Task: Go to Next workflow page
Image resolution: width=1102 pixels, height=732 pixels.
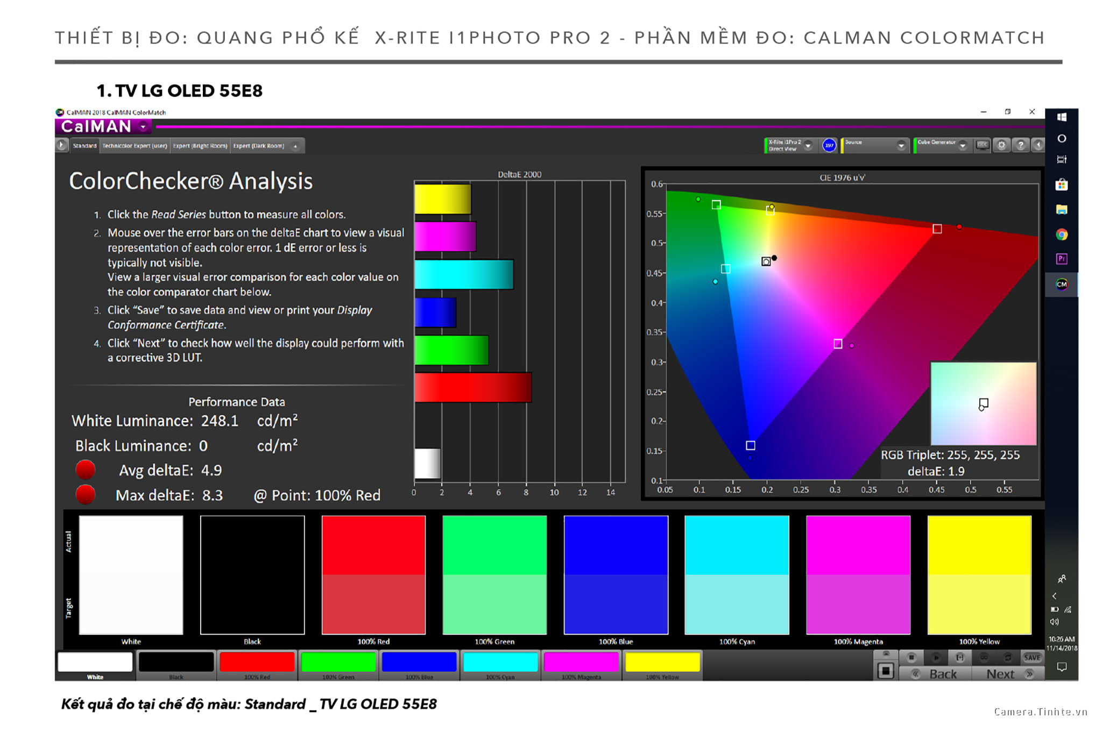Action: [1008, 674]
